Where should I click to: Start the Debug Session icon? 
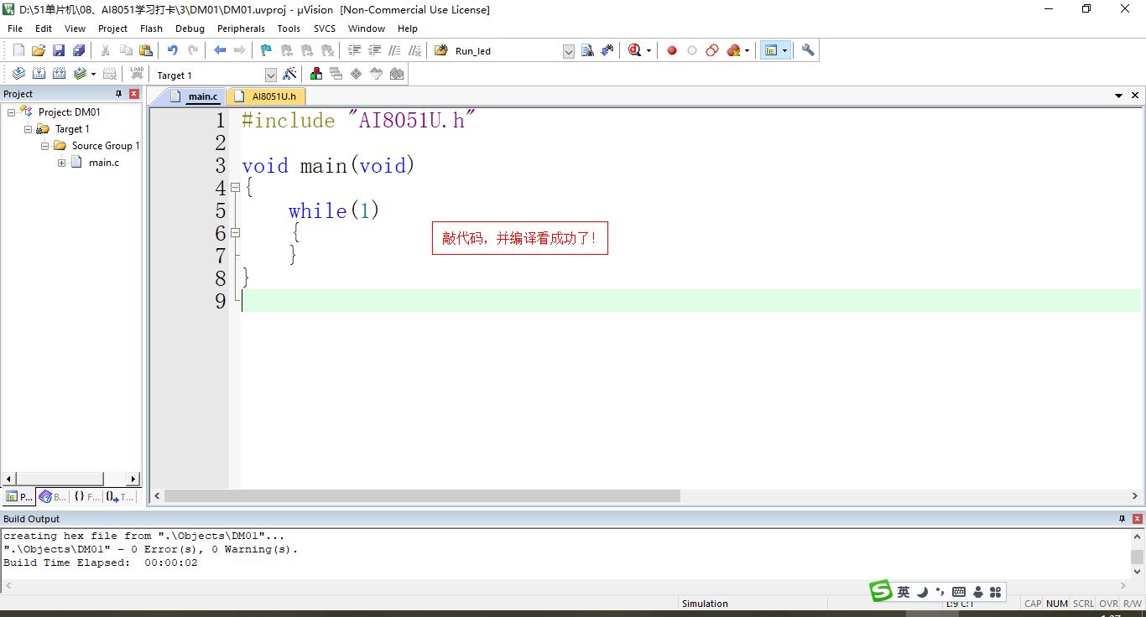point(635,50)
